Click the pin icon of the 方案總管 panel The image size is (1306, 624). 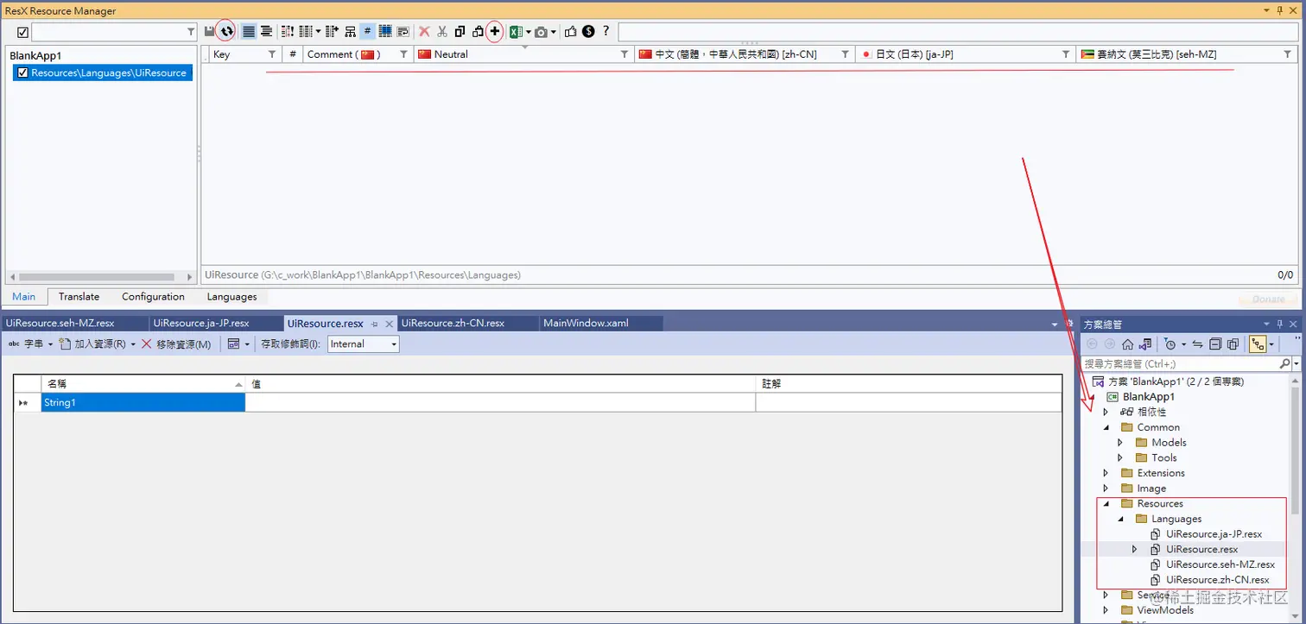[x=1280, y=324]
